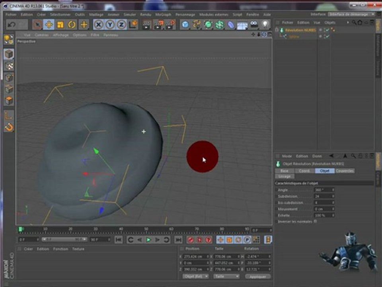Open the array modeling objects icon
Viewport: 382px width, 287px height.
220,25
